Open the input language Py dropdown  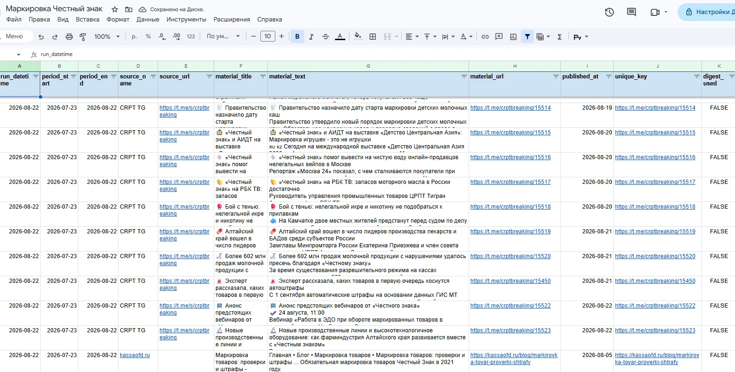click(581, 37)
